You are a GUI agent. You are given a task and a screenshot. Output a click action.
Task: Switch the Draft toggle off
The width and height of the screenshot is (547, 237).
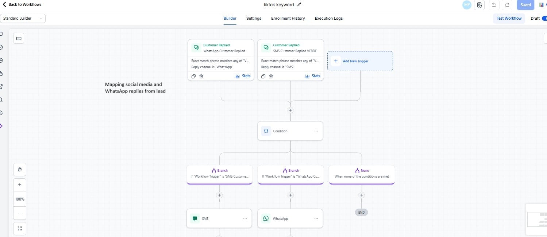(545, 18)
